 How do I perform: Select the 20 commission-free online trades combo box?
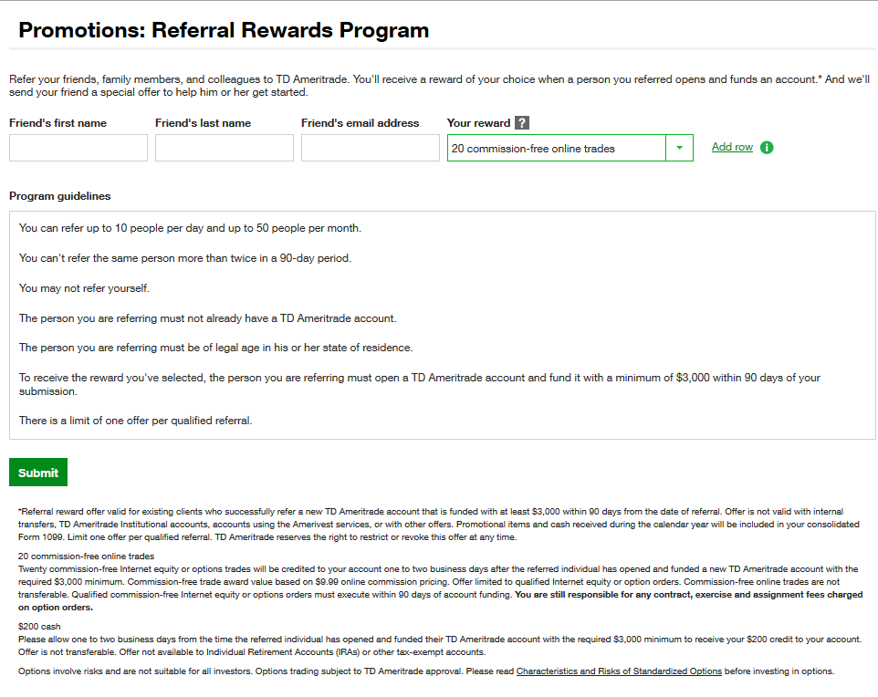click(x=570, y=148)
